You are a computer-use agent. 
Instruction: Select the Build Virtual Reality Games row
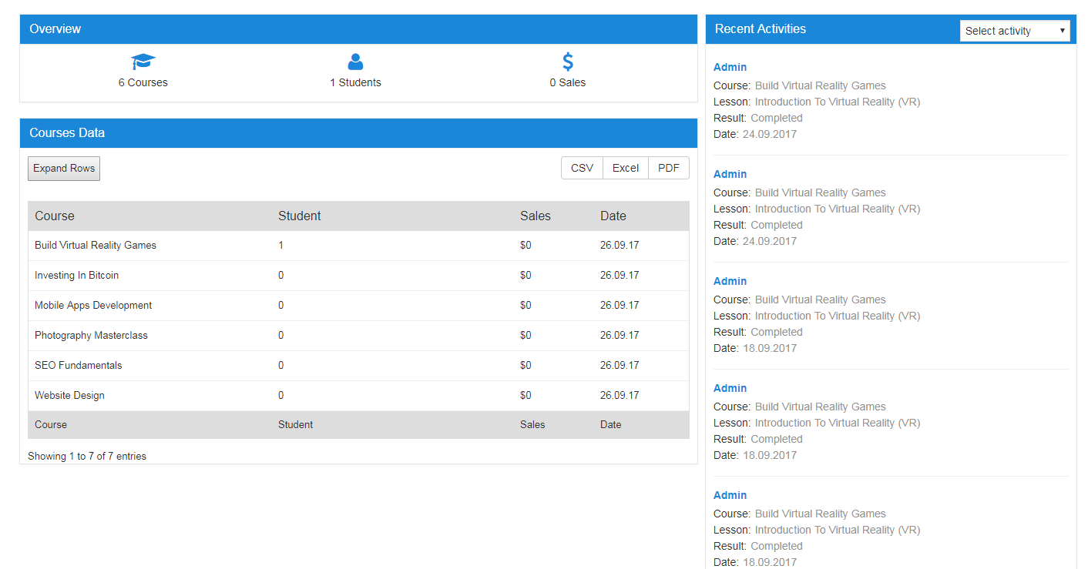(358, 246)
